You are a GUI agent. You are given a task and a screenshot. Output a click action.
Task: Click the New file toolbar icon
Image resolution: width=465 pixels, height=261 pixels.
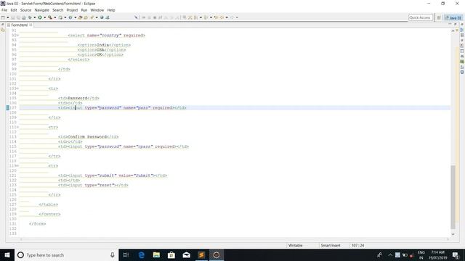coord(3,17)
